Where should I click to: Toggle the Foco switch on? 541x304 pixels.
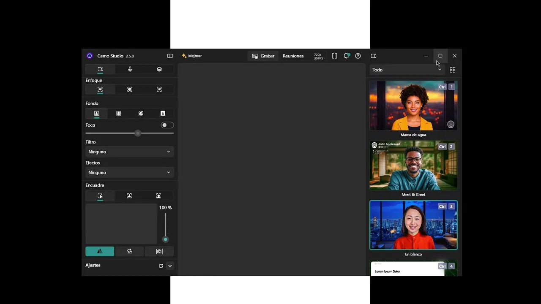point(167,125)
